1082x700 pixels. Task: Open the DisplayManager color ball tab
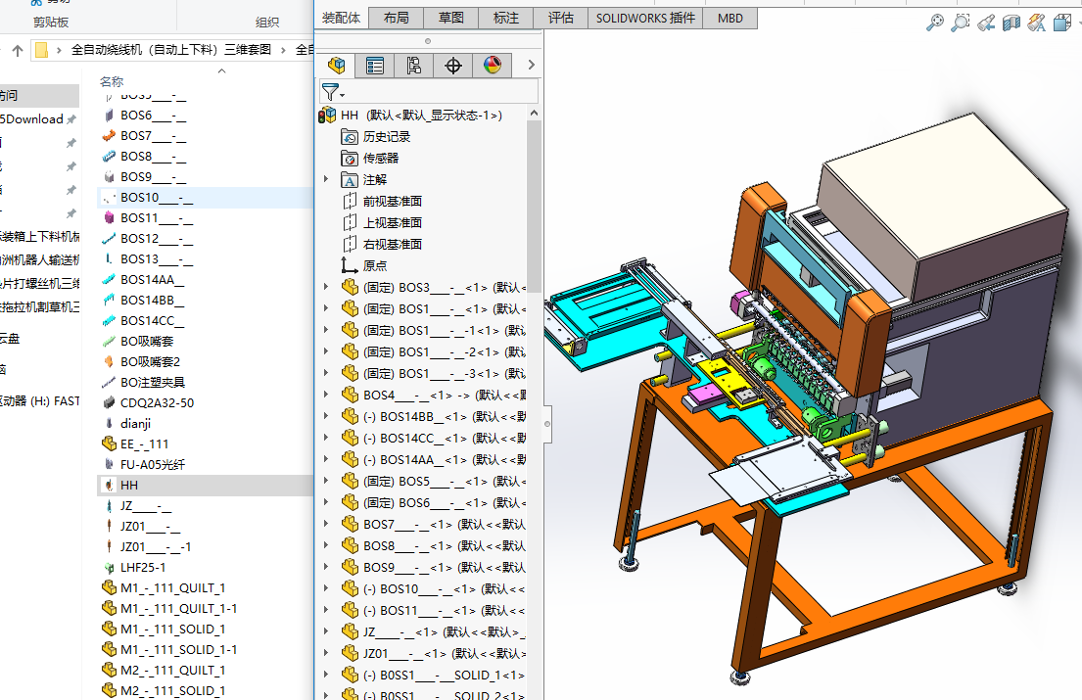492,66
